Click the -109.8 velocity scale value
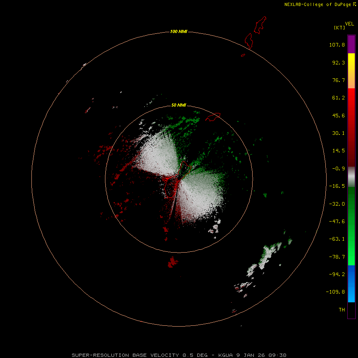Screen dimensions: 358x358 (x=335, y=292)
